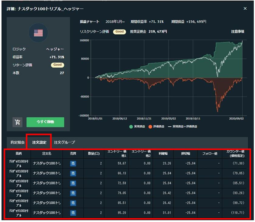Image resolution: width=255 pixels, height=222 pixels.
Task: Click the エントリー価格2 column header
Action: [x=141, y=154]
